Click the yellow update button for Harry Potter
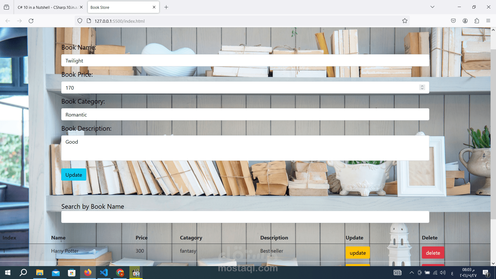Viewport: 496px width, 279px height. point(358,253)
